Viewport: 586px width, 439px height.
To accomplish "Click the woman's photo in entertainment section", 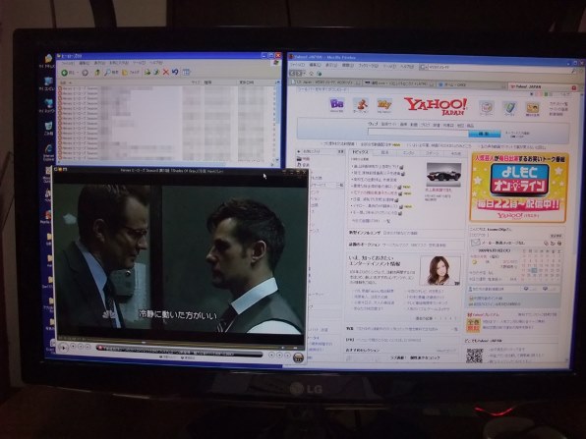I will [x=439, y=271].
